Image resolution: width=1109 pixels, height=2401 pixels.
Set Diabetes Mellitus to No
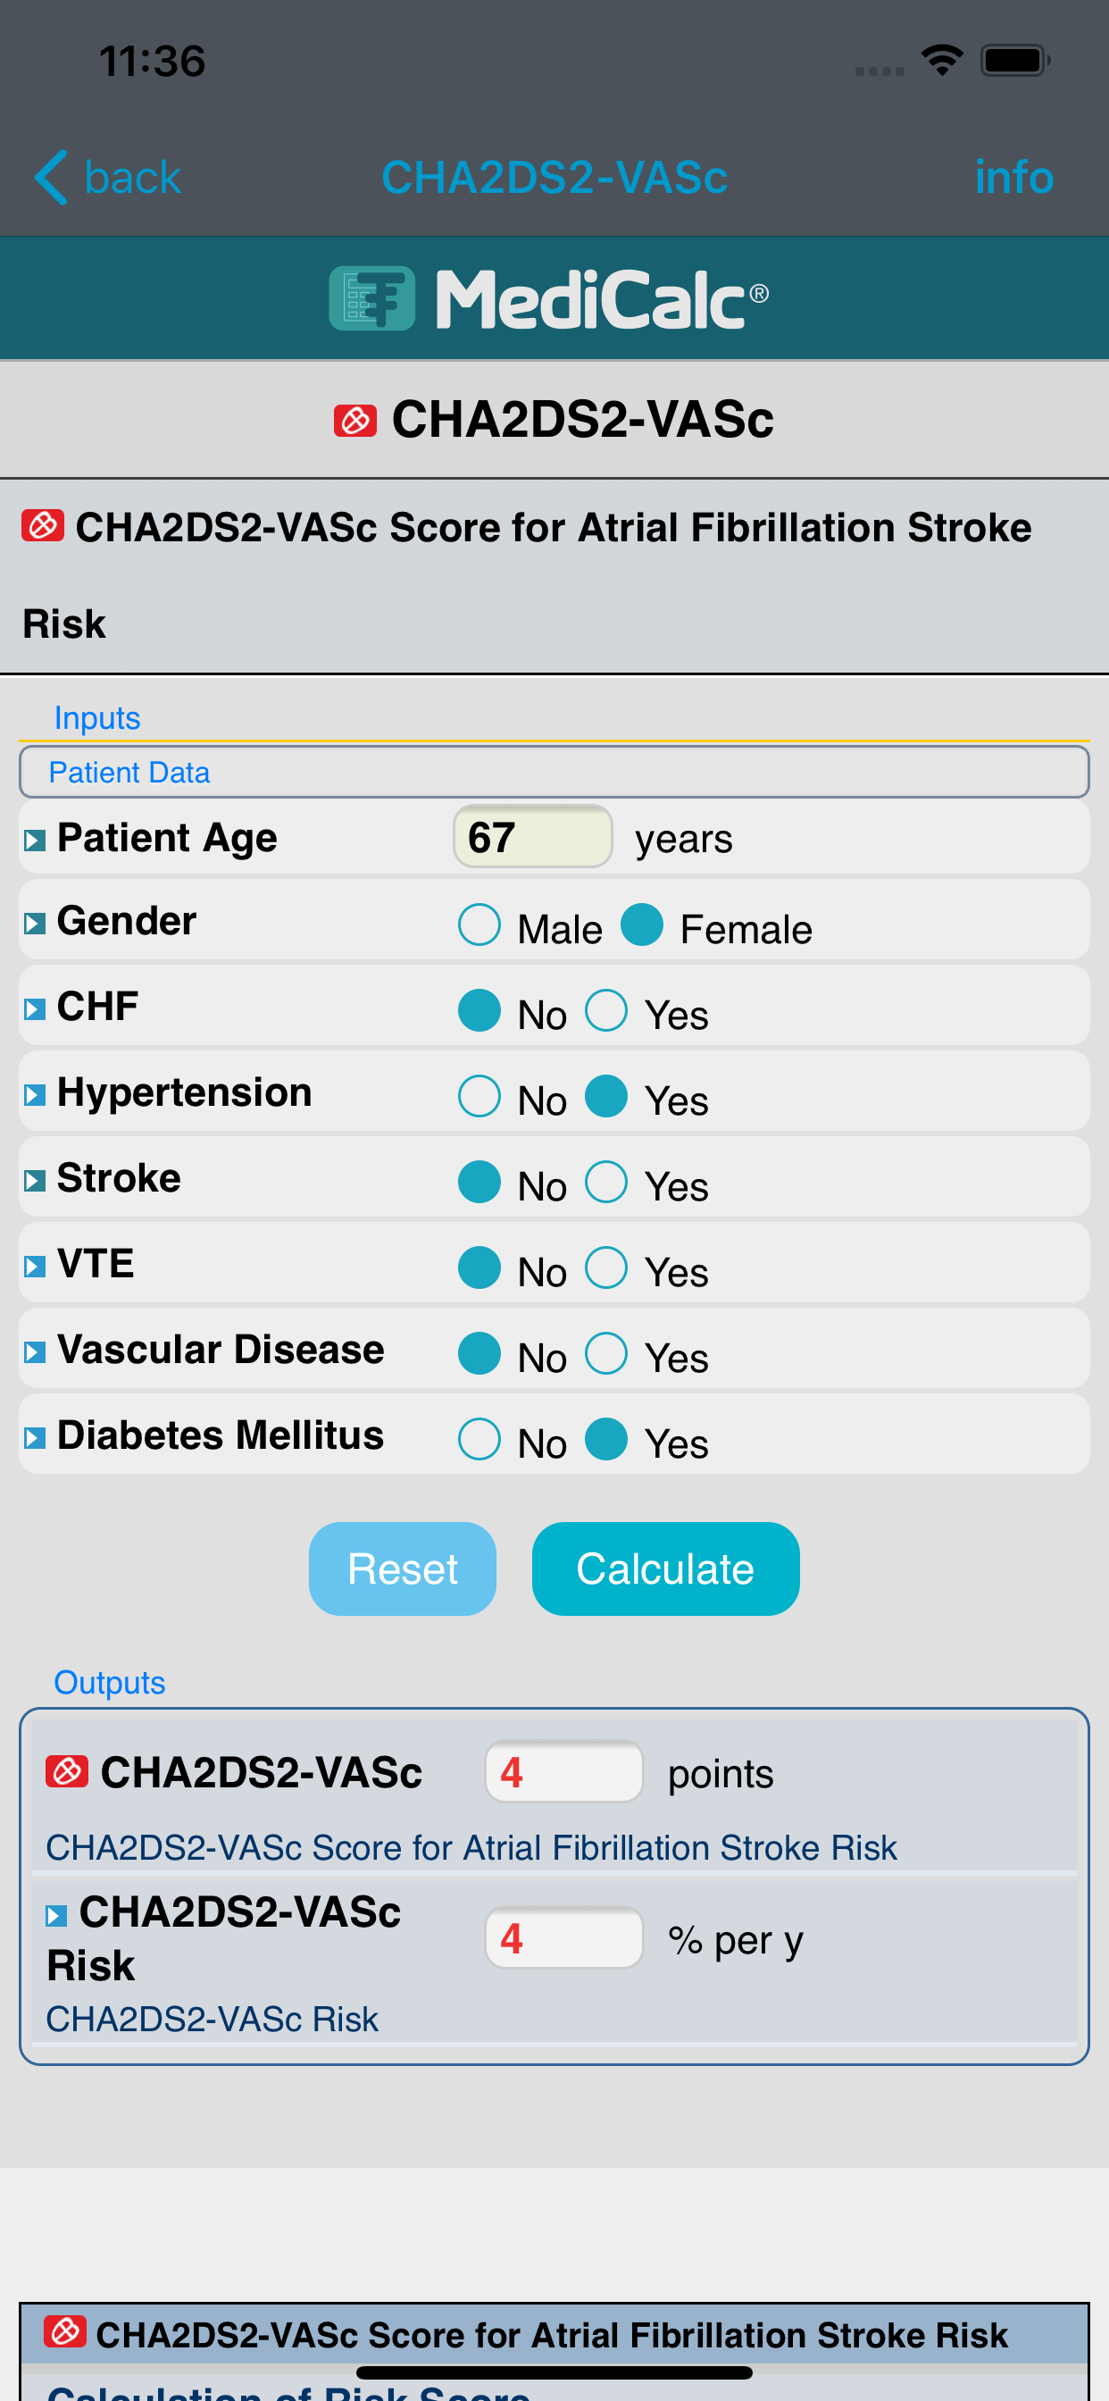(x=480, y=1440)
